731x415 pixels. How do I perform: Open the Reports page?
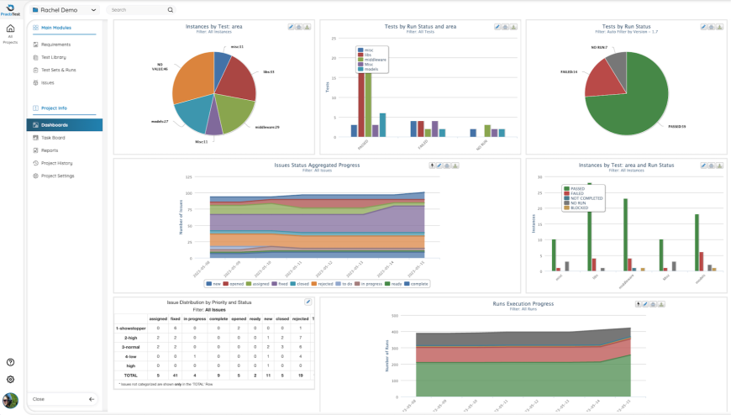tap(50, 150)
